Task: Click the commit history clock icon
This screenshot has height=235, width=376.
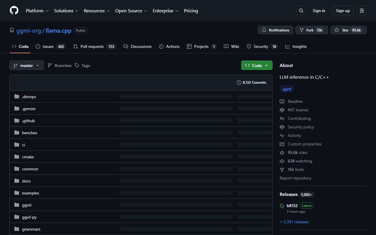Action: [239, 83]
